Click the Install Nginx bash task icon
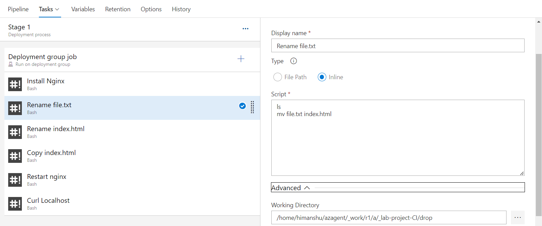This screenshot has height=226, width=542. point(15,84)
